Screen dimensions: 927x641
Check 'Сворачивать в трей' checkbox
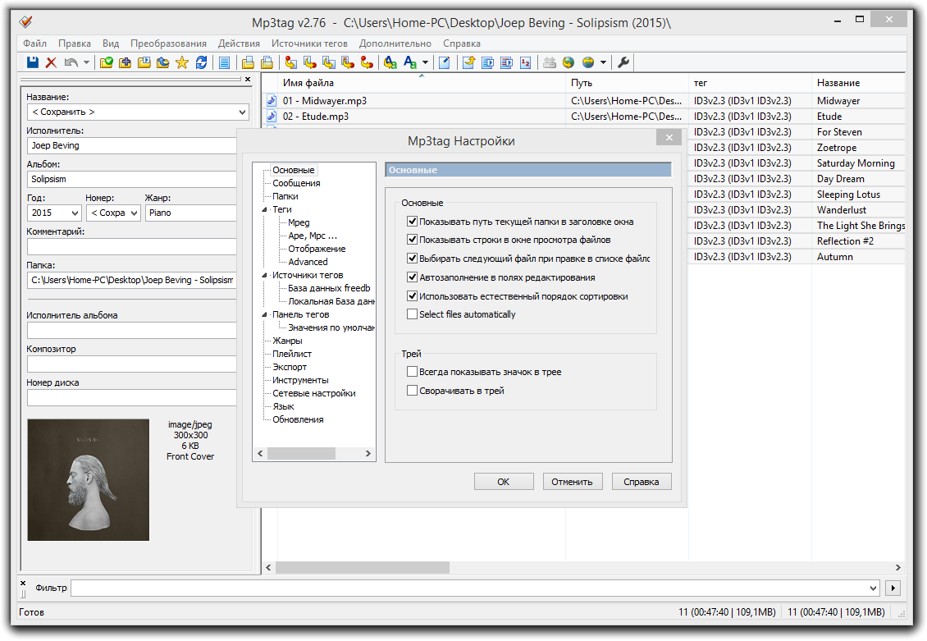[412, 391]
